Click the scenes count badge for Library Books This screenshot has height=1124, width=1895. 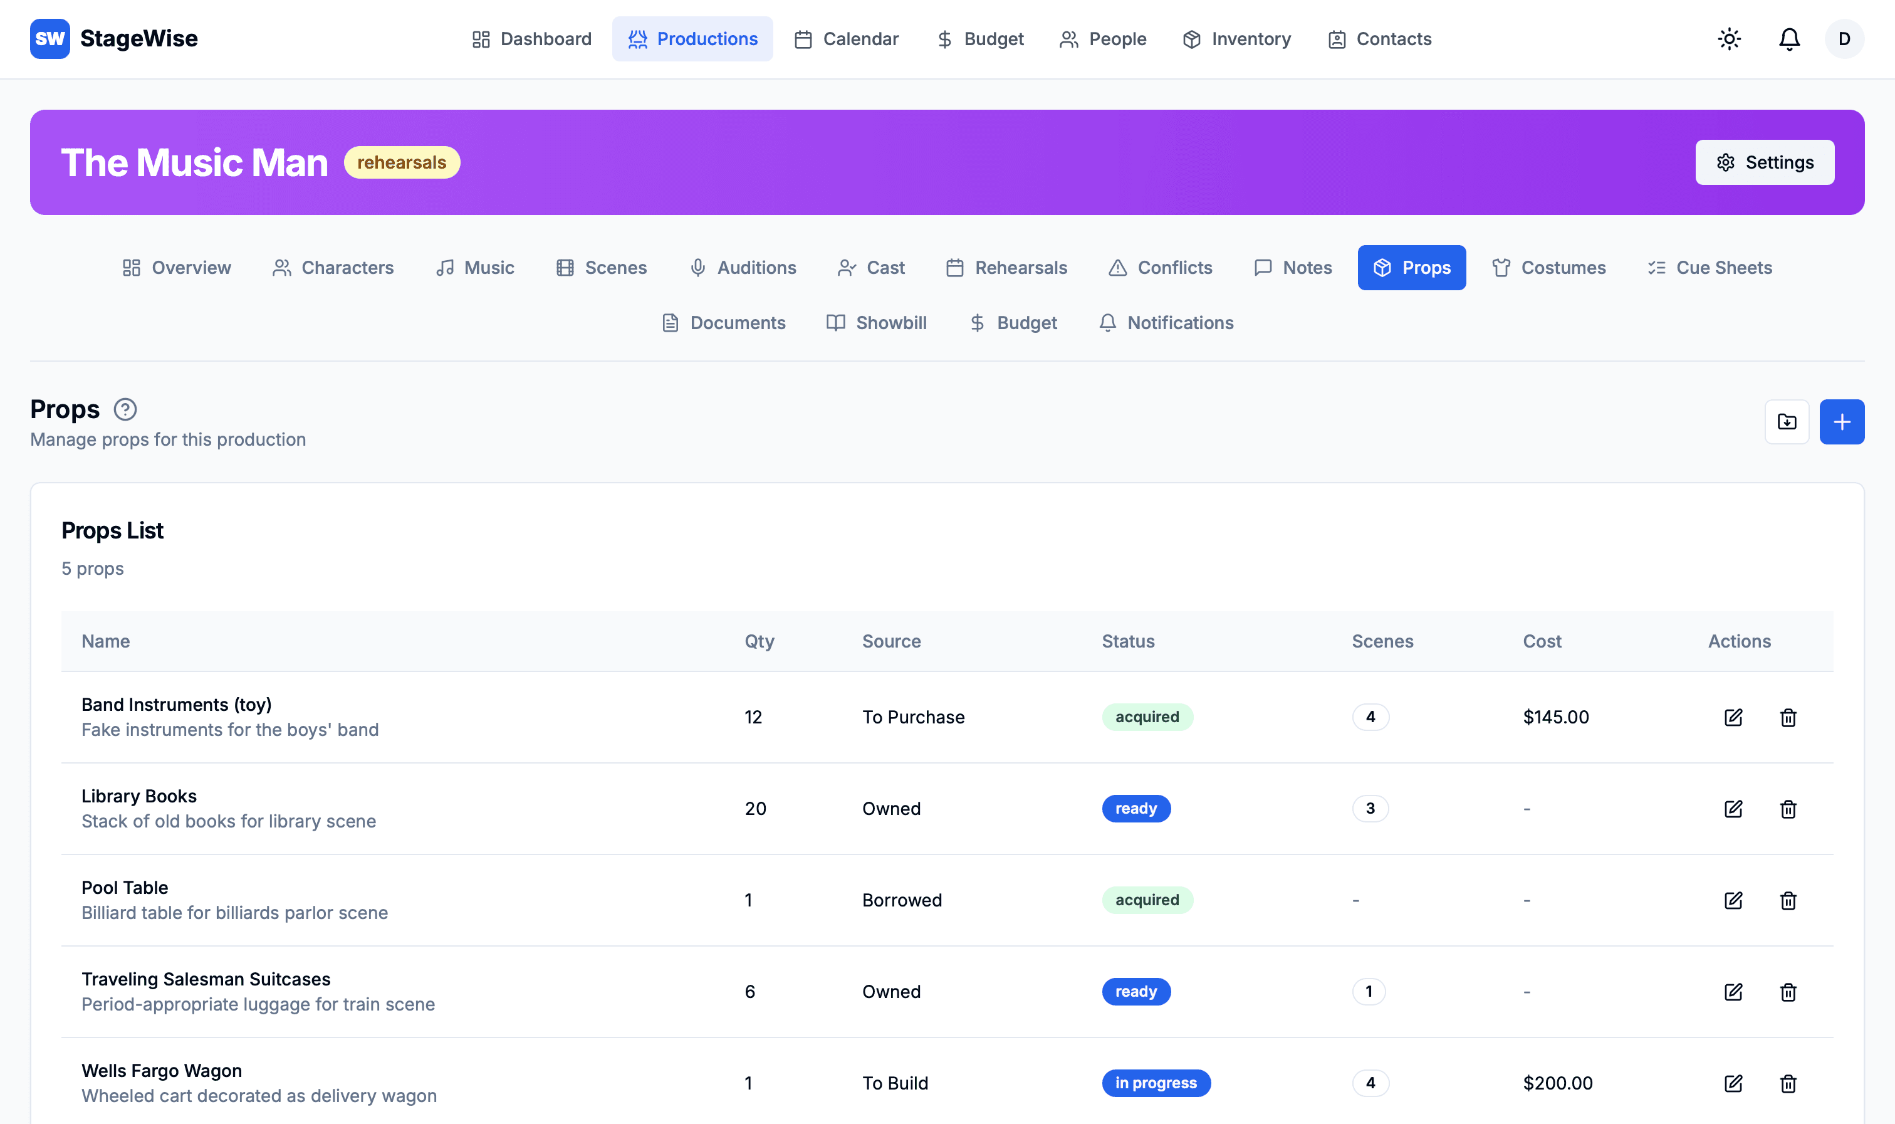click(x=1370, y=808)
